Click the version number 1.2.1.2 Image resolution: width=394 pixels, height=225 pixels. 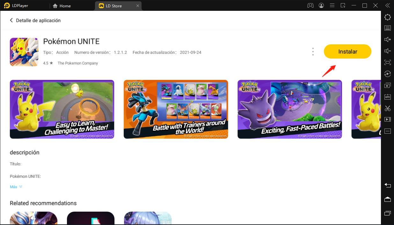(x=120, y=53)
